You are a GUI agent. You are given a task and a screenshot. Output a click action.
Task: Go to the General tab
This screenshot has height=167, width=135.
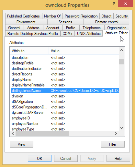point(14,28)
